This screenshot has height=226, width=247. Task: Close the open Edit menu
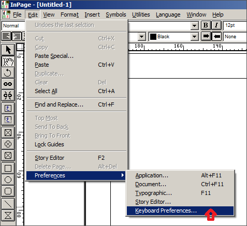tap(33, 14)
